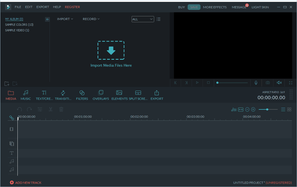Stop the preview playback

click(x=208, y=83)
